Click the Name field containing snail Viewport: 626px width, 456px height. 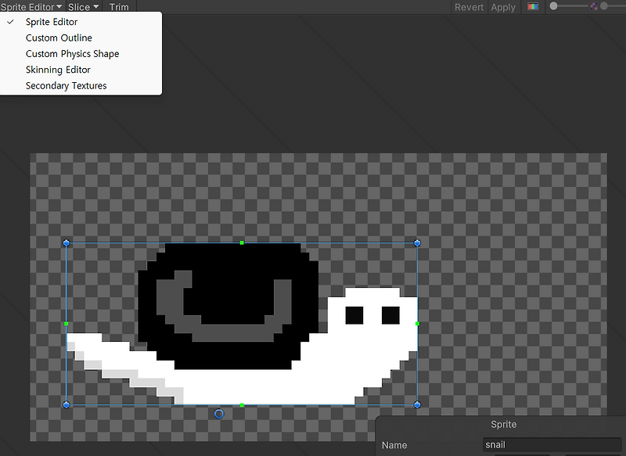click(x=552, y=444)
